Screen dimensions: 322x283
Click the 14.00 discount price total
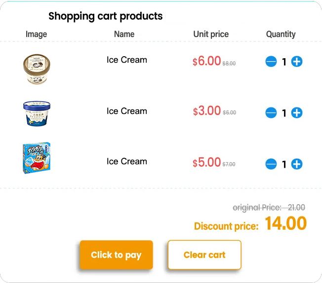pos(285,223)
